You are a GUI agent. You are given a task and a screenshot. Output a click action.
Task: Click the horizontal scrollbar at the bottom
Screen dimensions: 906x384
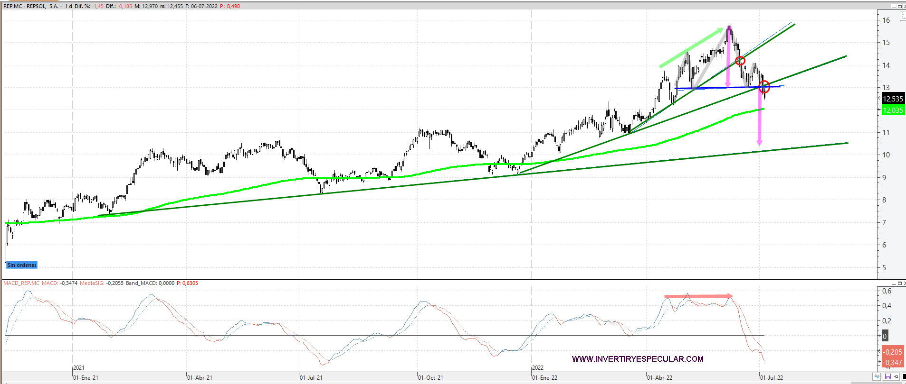(x=428, y=382)
